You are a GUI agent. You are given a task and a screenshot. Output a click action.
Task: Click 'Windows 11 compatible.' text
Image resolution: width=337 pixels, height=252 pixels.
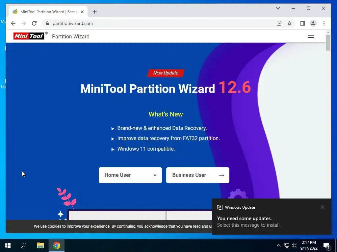tap(146, 149)
